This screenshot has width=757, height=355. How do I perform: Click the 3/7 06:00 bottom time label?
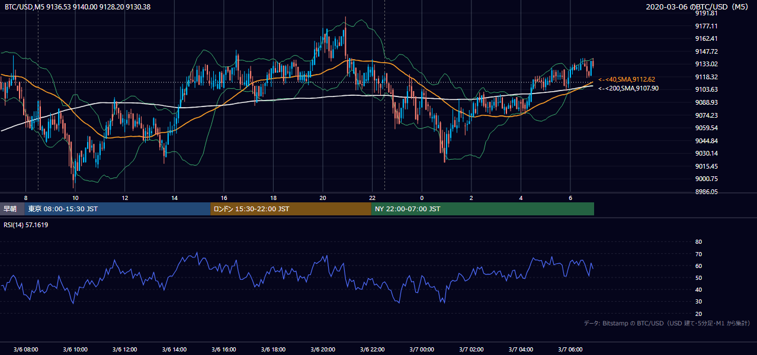570,350
